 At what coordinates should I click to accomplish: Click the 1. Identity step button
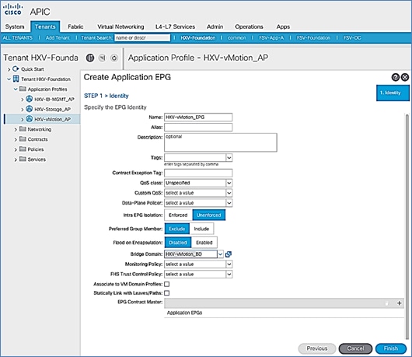tap(393, 93)
